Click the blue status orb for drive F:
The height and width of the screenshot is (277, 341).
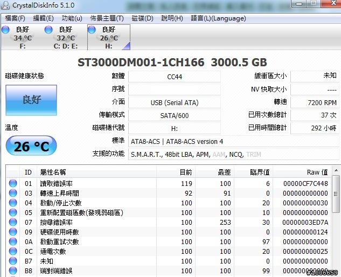(x=5, y=30)
